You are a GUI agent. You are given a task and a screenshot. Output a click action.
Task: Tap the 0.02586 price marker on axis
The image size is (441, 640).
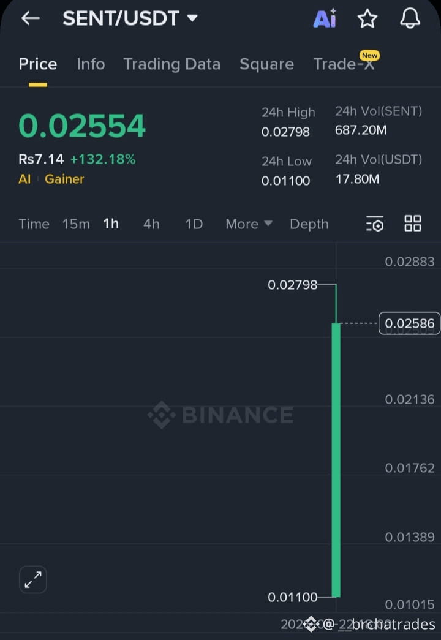[410, 323]
